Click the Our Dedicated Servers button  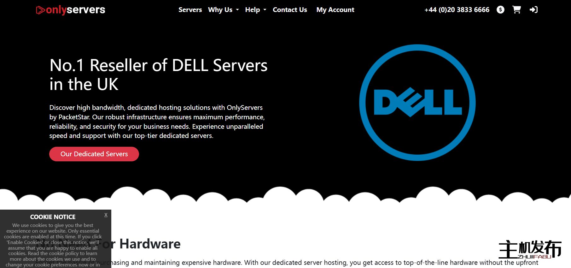[x=94, y=154]
